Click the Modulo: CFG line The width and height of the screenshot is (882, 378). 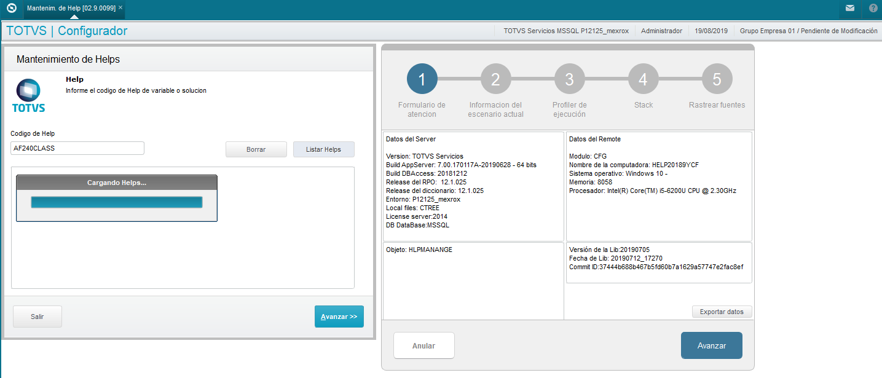click(x=588, y=156)
